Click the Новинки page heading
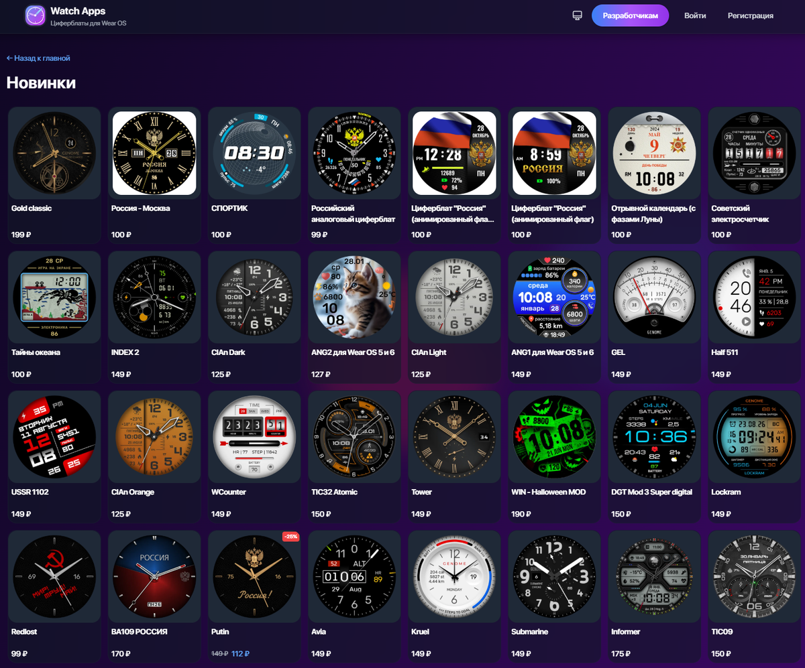The image size is (805, 668). (41, 83)
